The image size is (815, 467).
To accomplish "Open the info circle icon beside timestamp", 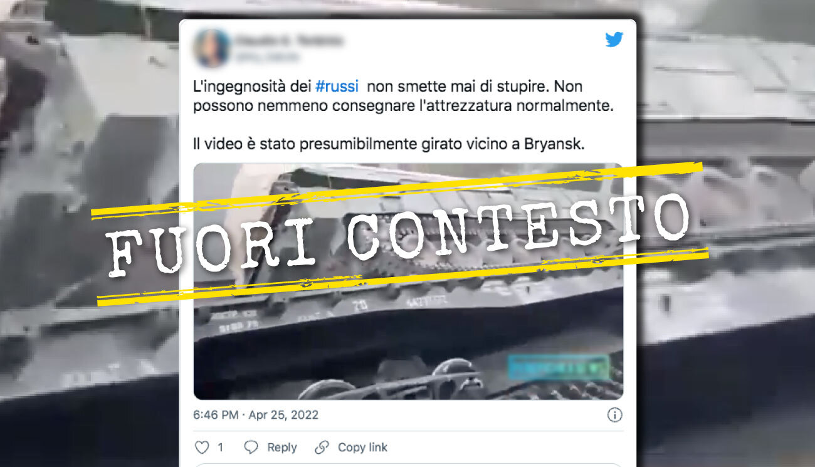I will pyautogui.click(x=615, y=415).
